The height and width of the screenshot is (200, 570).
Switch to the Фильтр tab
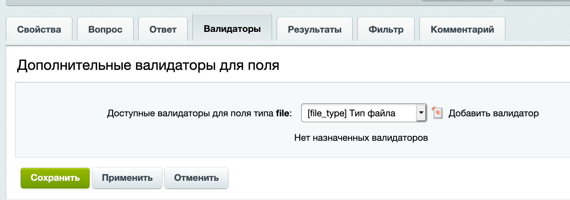point(386,29)
